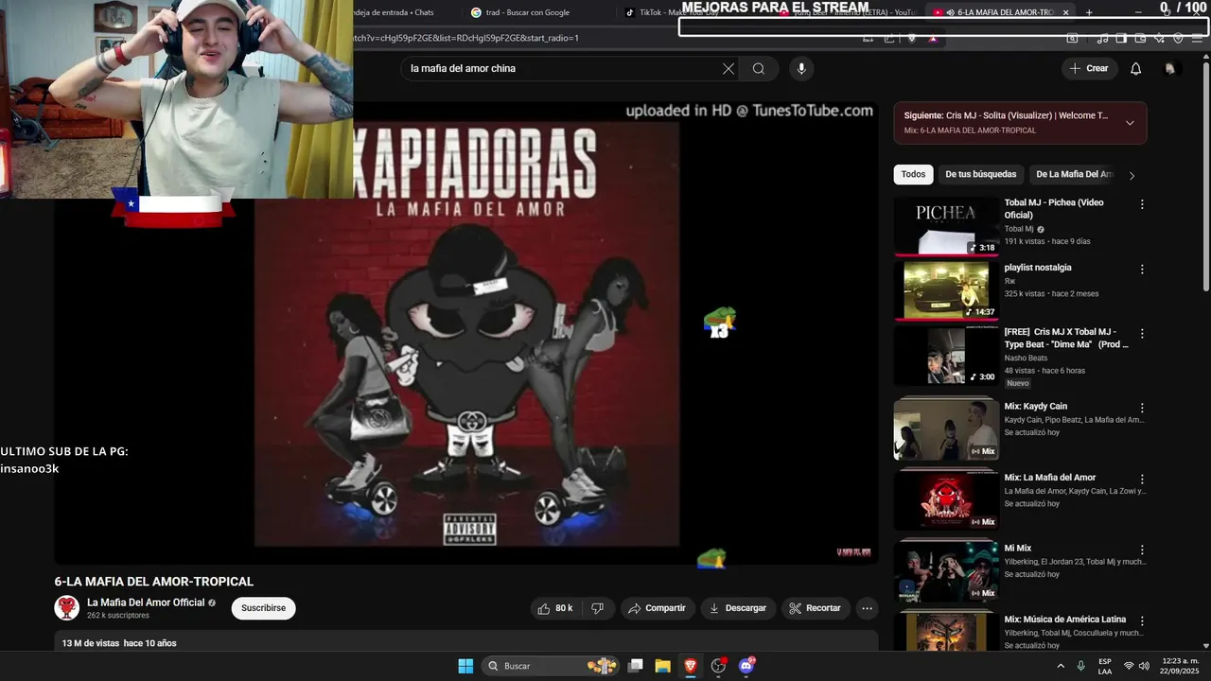Viewport: 1211px width, 681px height.
Task: Open options for Tobal MJ - Pichea
Action: 1142,204
